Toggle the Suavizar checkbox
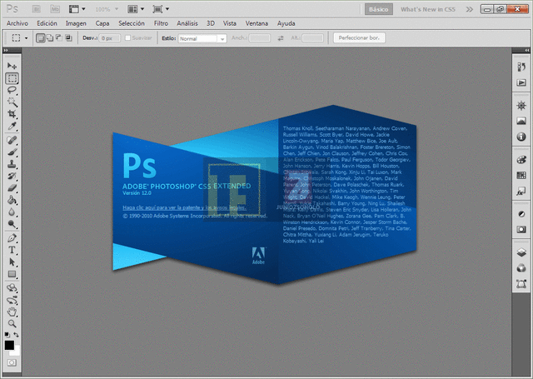 tap(127, 38)
